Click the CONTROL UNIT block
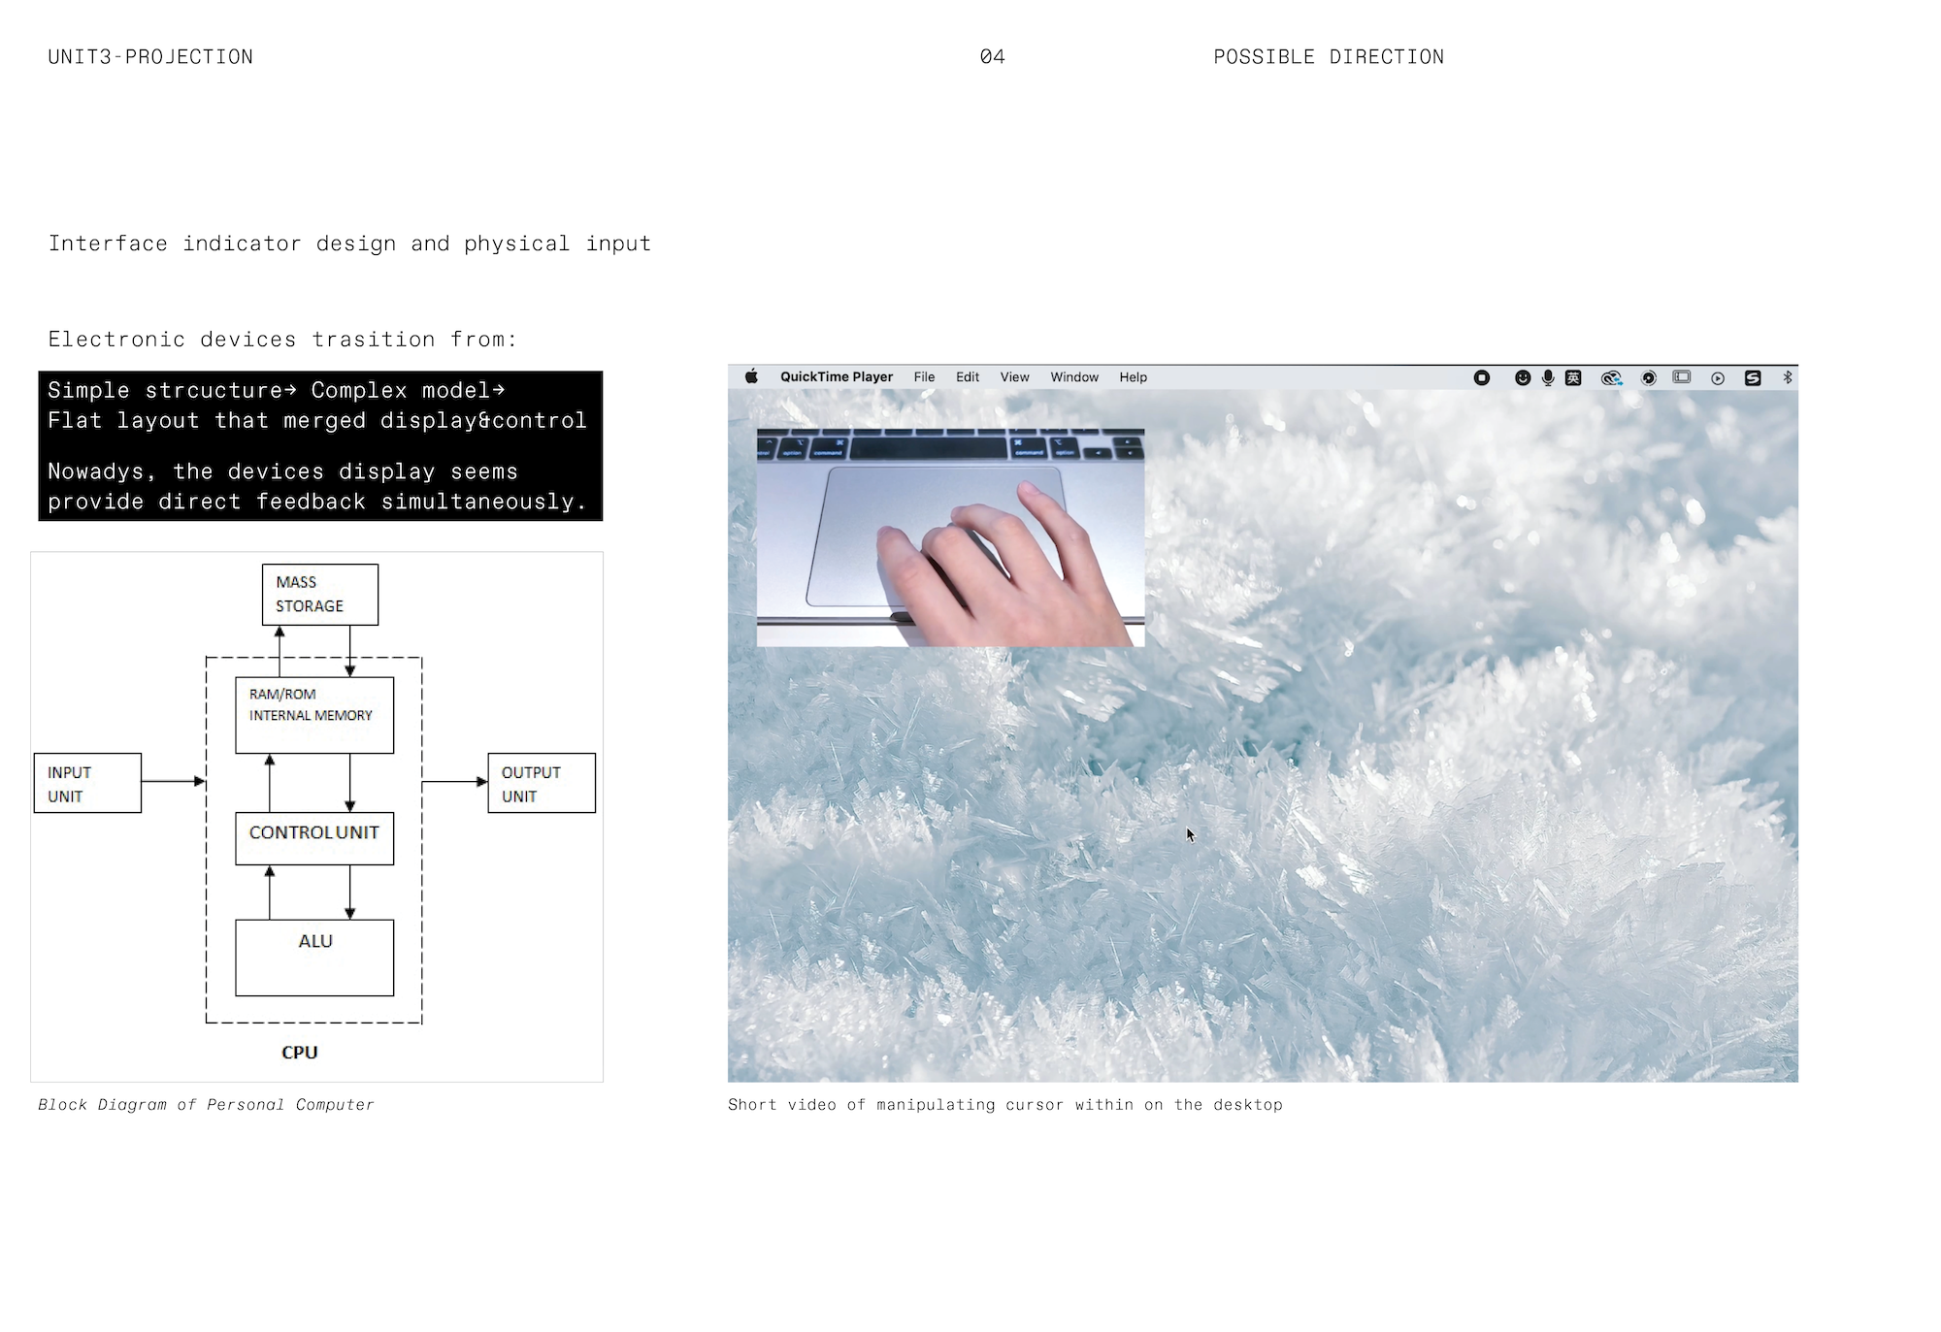The image size is (1941, 1332). tap(314, 838)
